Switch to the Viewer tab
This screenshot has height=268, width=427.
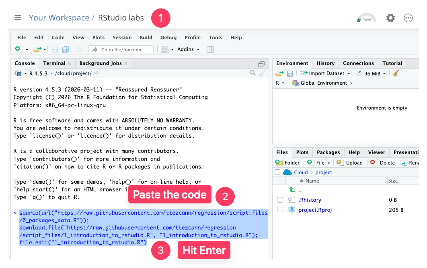(377, 152)
